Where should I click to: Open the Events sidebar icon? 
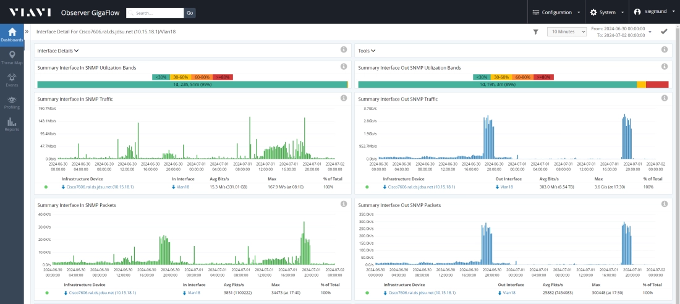tap(12, 80)
